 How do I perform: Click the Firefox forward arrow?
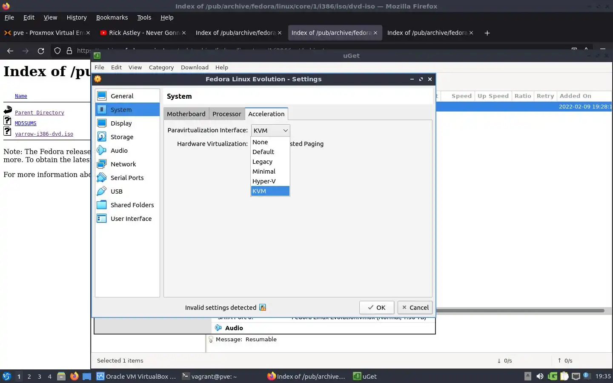pos(26,51)
